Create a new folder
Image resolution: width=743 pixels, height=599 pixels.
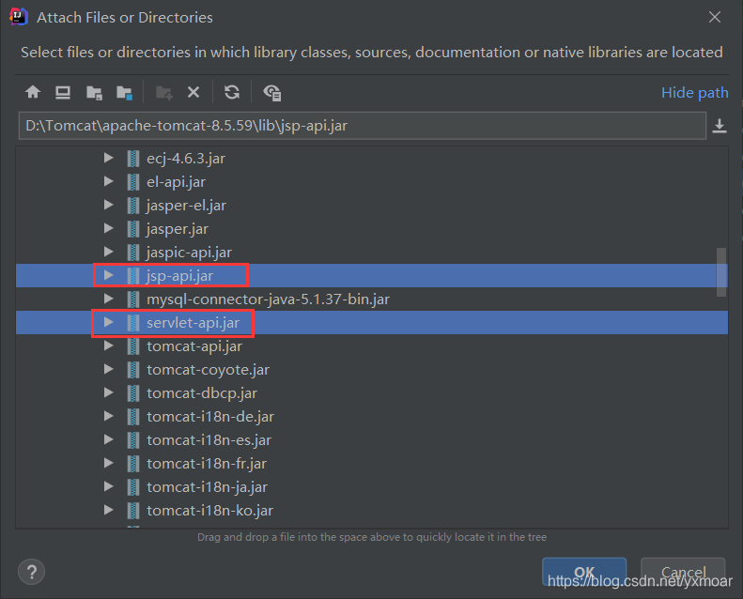click(x=164, y=92)
